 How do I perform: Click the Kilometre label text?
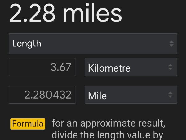coord(109,68)
